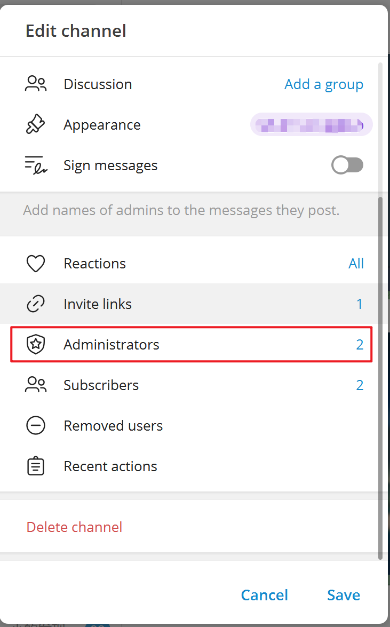Click the dialog's vertical scrollbar
This screenshot has height=627, width=390.
point(380,374)
